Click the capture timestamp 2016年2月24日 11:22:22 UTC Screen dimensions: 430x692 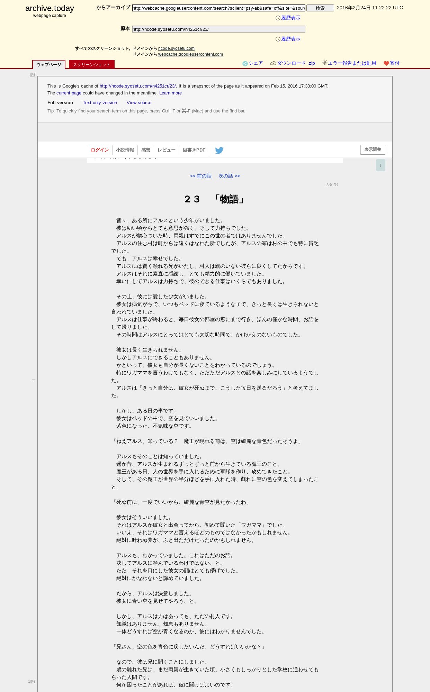[370, 8]
